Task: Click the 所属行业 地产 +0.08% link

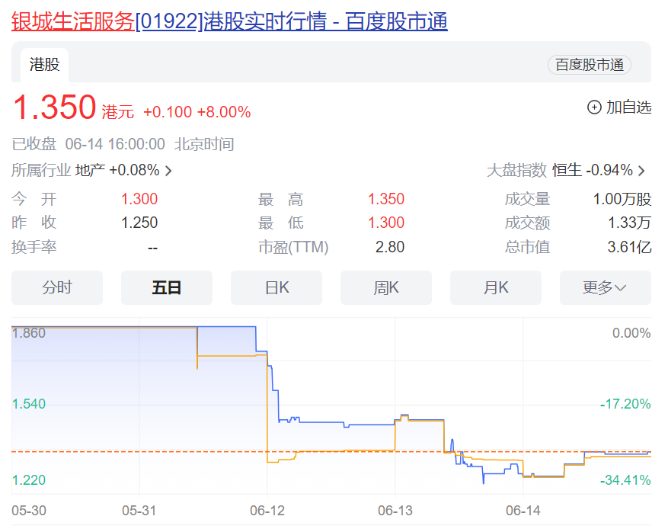Action: [91, 170]
